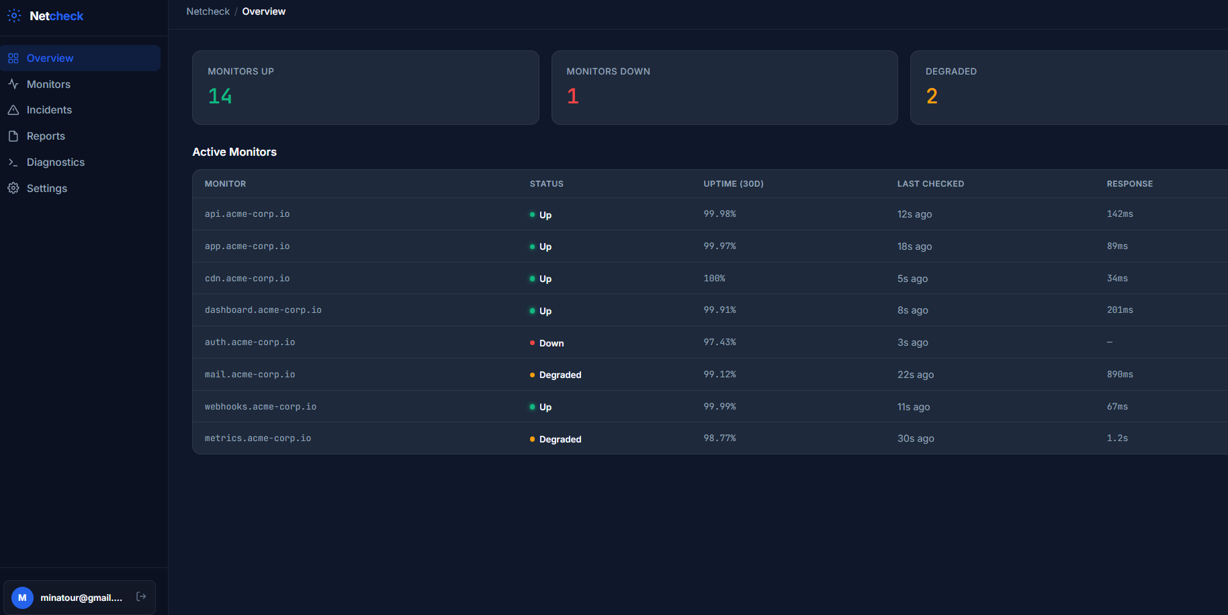Screen dimensions: 1228x615
Task: Click the Active Monitors heading
Action: point(234,152)
